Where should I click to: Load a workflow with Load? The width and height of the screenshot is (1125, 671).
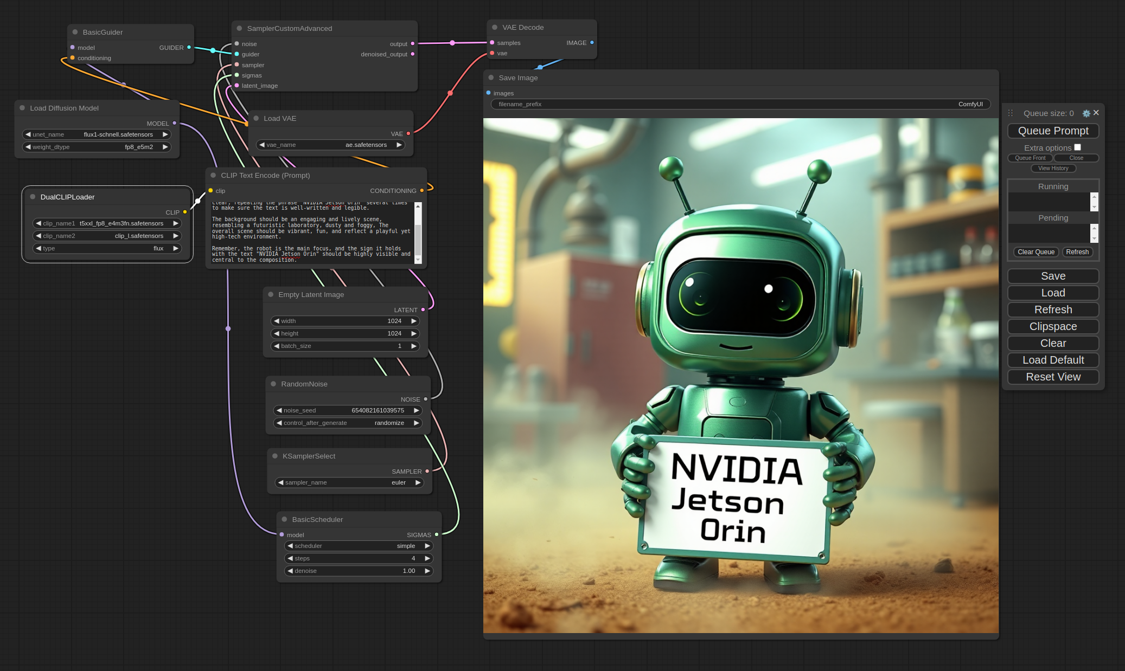1053,293
